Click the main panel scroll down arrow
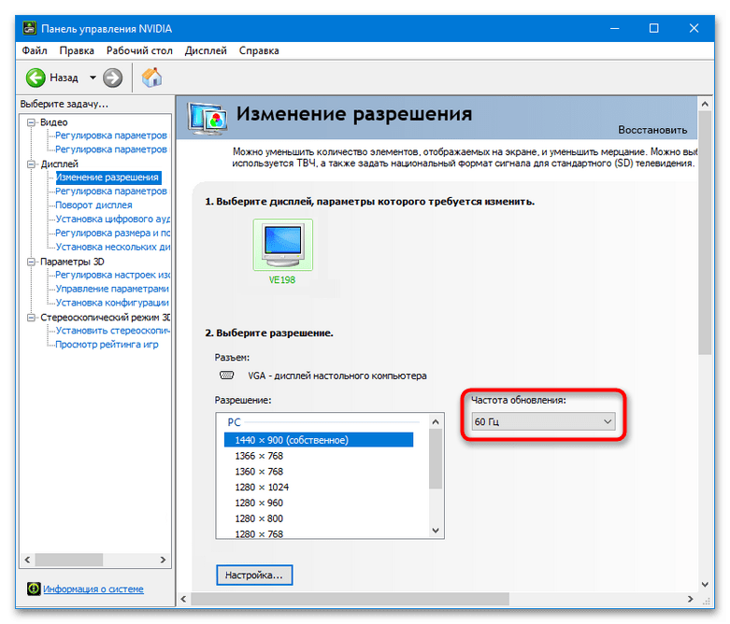Viewport: 730px width, 624px height. [x=705, y=585]
